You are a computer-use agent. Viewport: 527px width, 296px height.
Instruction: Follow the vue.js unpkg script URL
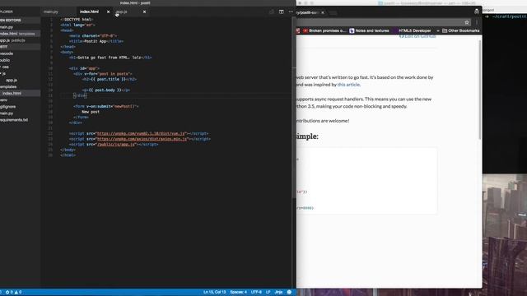coord(141,133)
